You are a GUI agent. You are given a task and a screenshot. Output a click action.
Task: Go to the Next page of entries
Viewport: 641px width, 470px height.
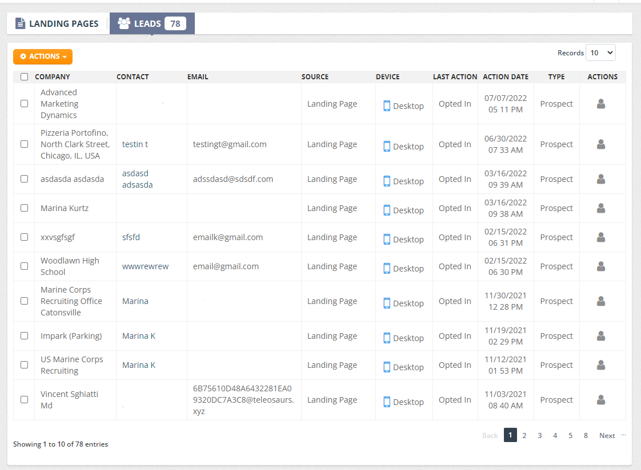coord(607,436)
